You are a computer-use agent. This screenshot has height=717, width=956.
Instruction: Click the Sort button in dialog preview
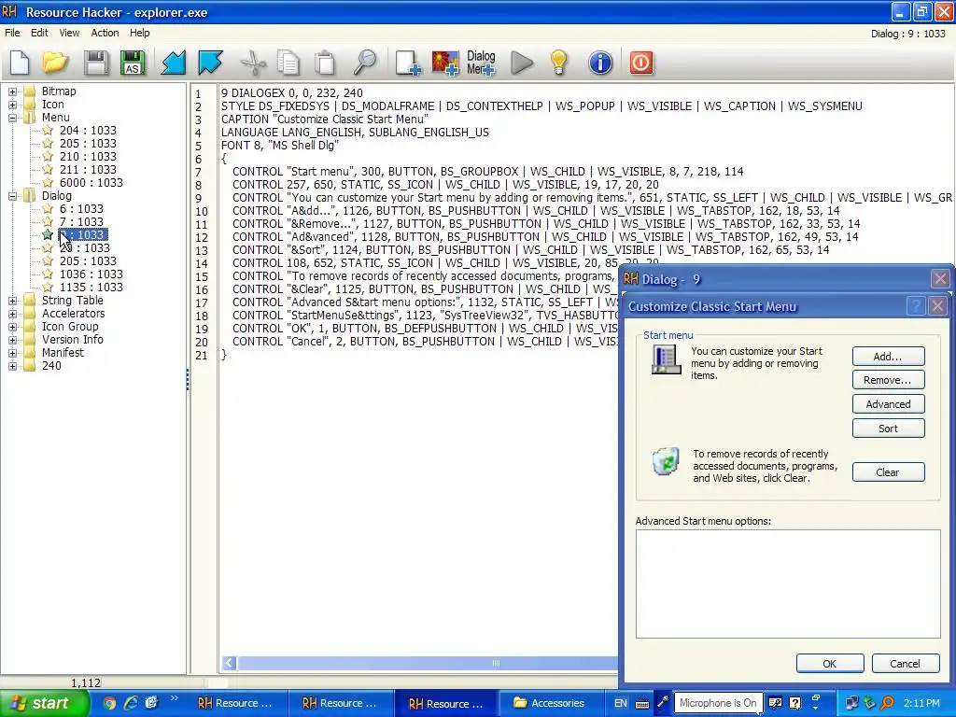888,429
